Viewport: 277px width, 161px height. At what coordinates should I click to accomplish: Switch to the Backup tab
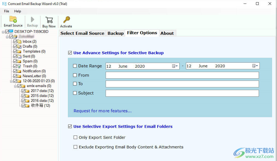click(x=116, y=33)
